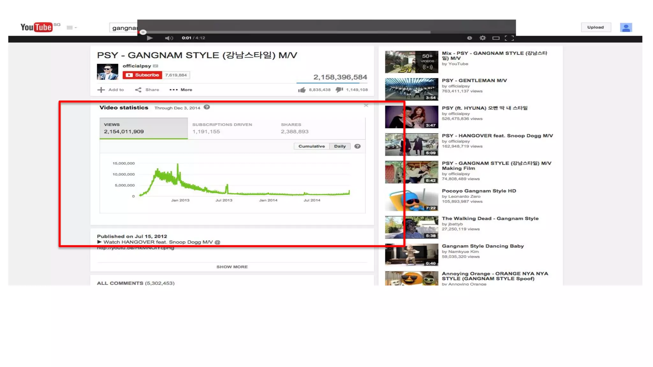
Task: Select the Views statistics tab
Action: pyautogui.click(x=143, y=128)
